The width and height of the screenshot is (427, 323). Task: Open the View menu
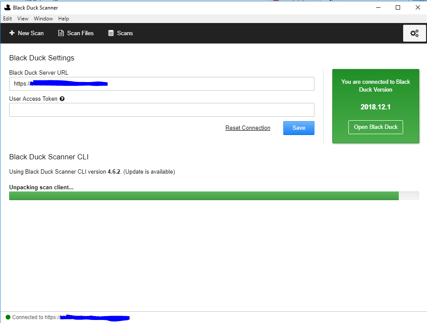coord(23,19)
